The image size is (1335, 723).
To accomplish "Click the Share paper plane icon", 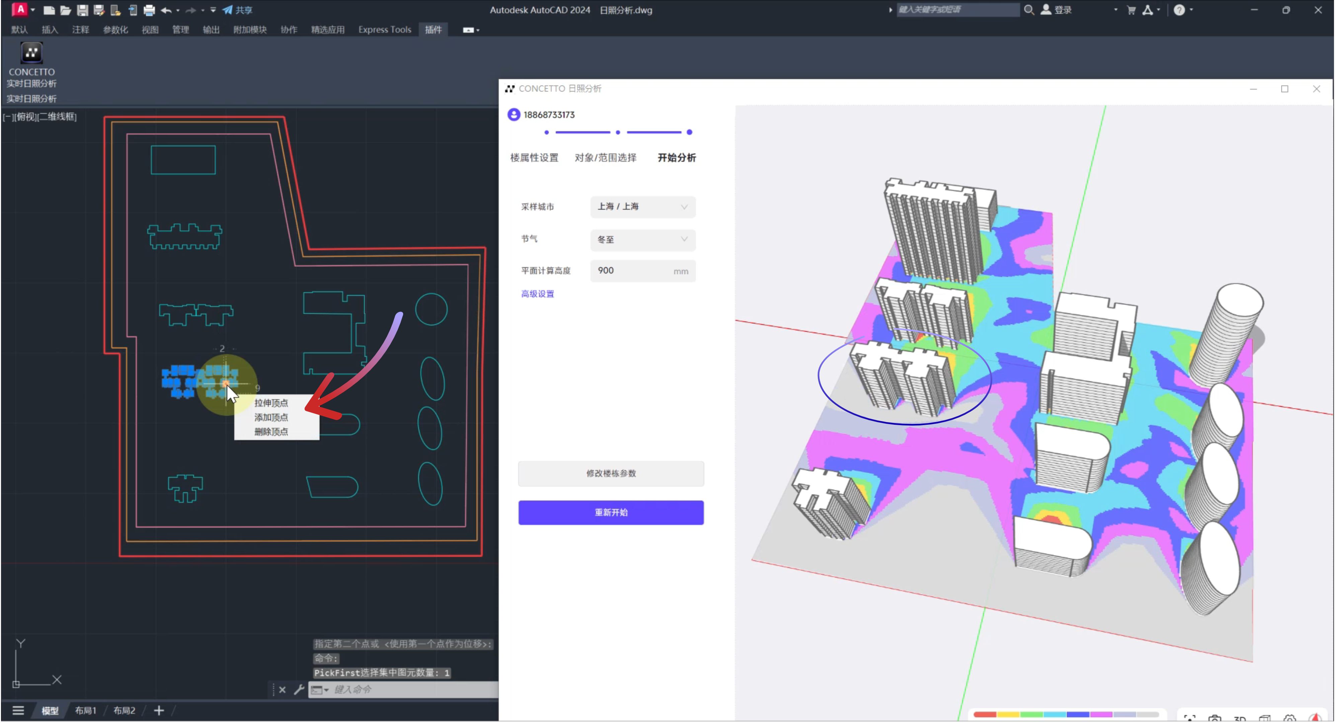I will pos(228,10).
